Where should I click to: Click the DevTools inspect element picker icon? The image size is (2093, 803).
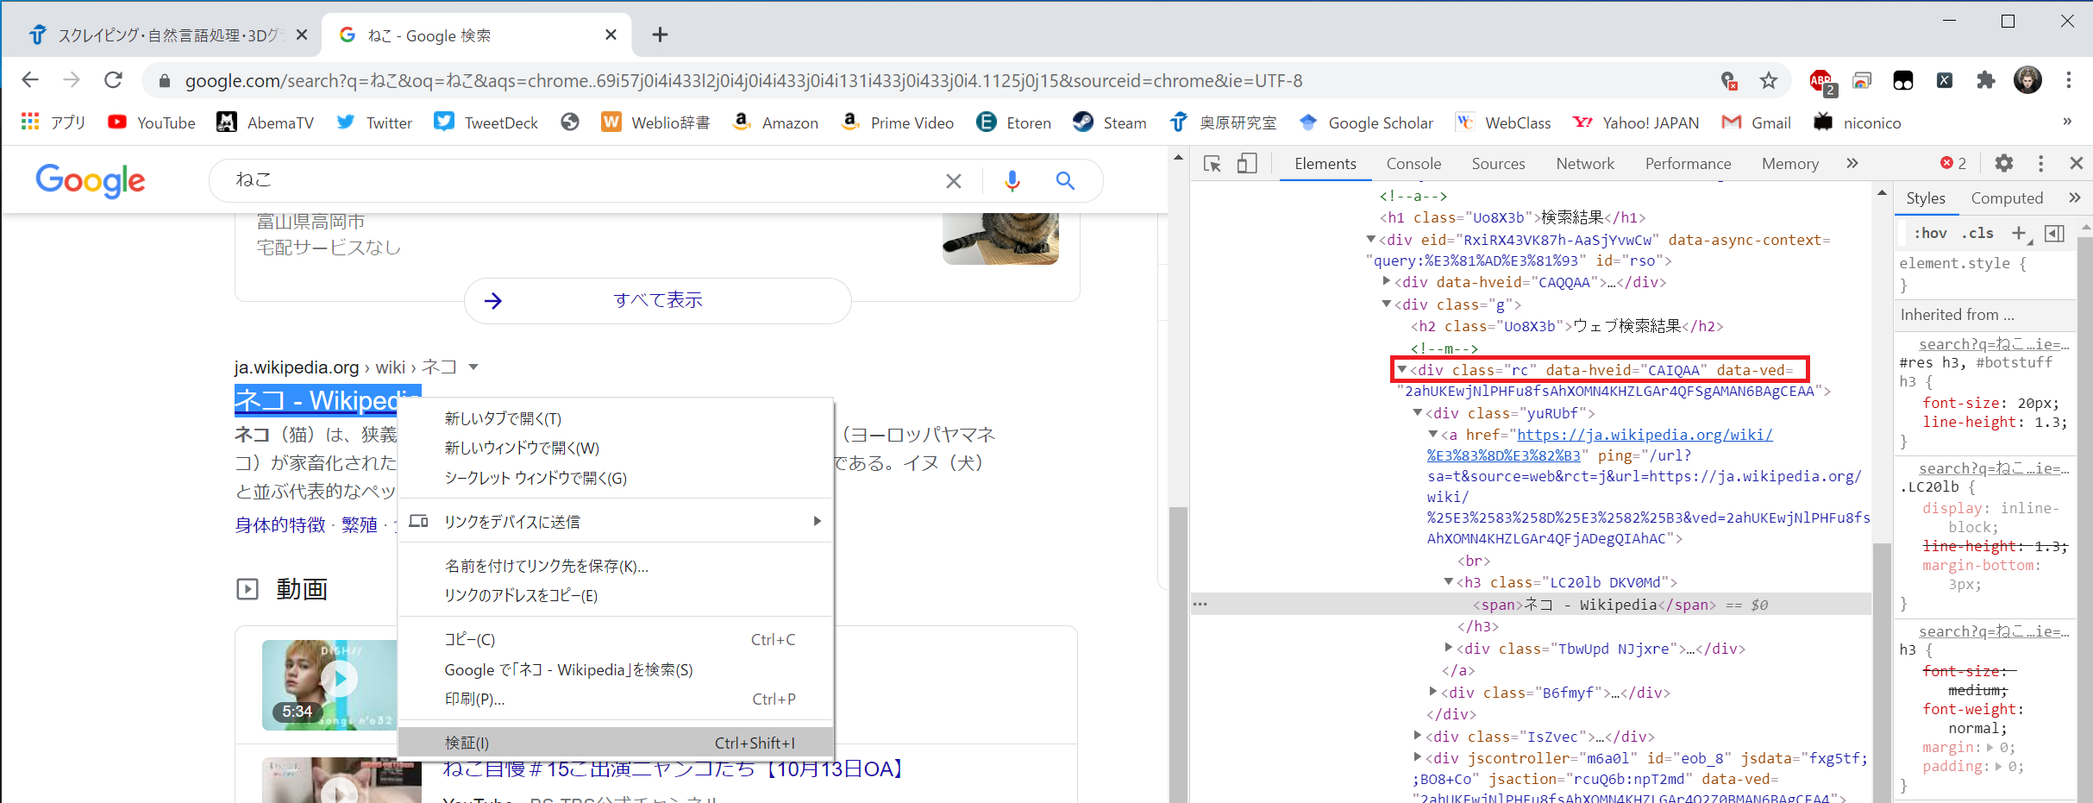point(1212,164)
